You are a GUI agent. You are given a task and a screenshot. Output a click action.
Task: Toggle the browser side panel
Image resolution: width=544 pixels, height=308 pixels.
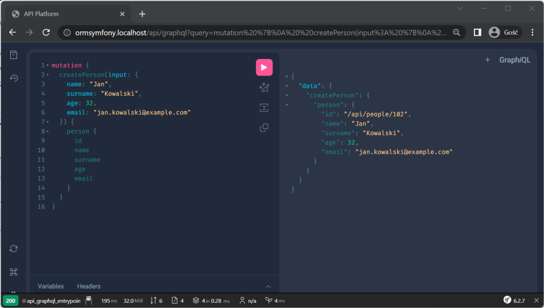click(478, 32)
